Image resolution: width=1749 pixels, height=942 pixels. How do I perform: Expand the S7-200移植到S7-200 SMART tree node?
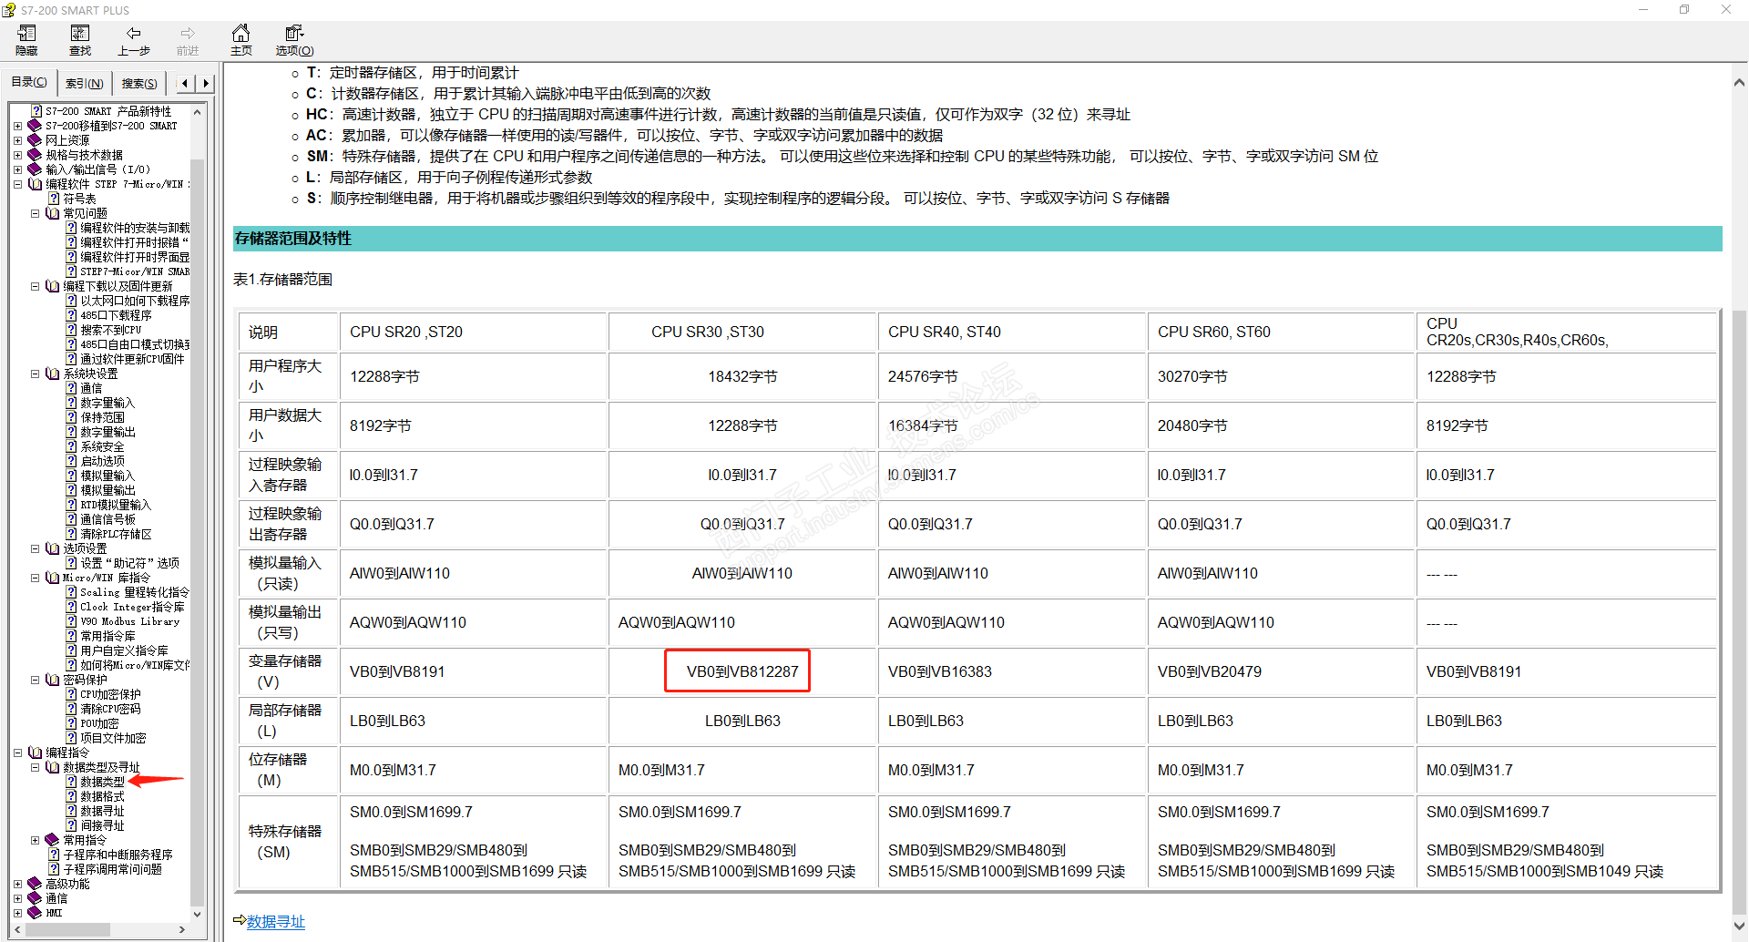(17, 126)
